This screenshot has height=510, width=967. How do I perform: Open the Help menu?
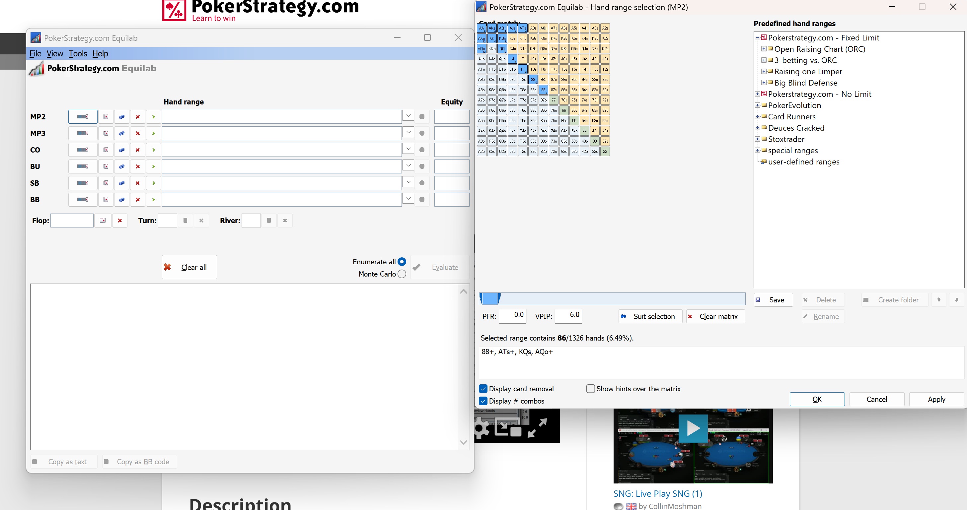point(100,54)
